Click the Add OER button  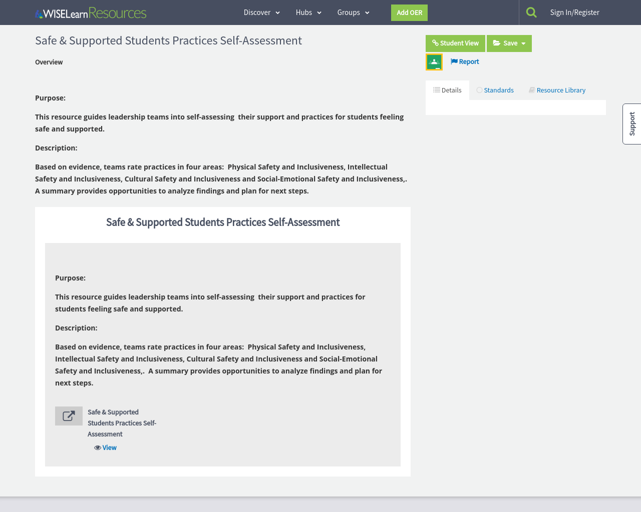409,12
